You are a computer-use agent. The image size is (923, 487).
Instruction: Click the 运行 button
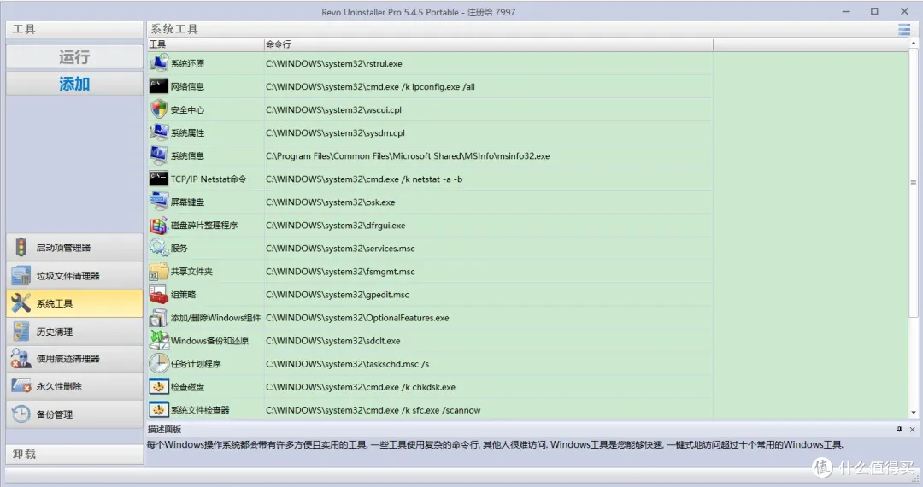click(74, 57)
